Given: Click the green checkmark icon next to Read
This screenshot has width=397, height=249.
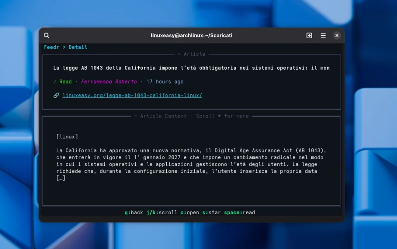Looking at the screenshot, I should 55,82.
